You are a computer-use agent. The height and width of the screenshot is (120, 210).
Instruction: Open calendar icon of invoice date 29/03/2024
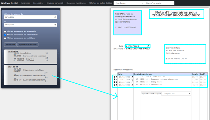(x=148, y=46)
